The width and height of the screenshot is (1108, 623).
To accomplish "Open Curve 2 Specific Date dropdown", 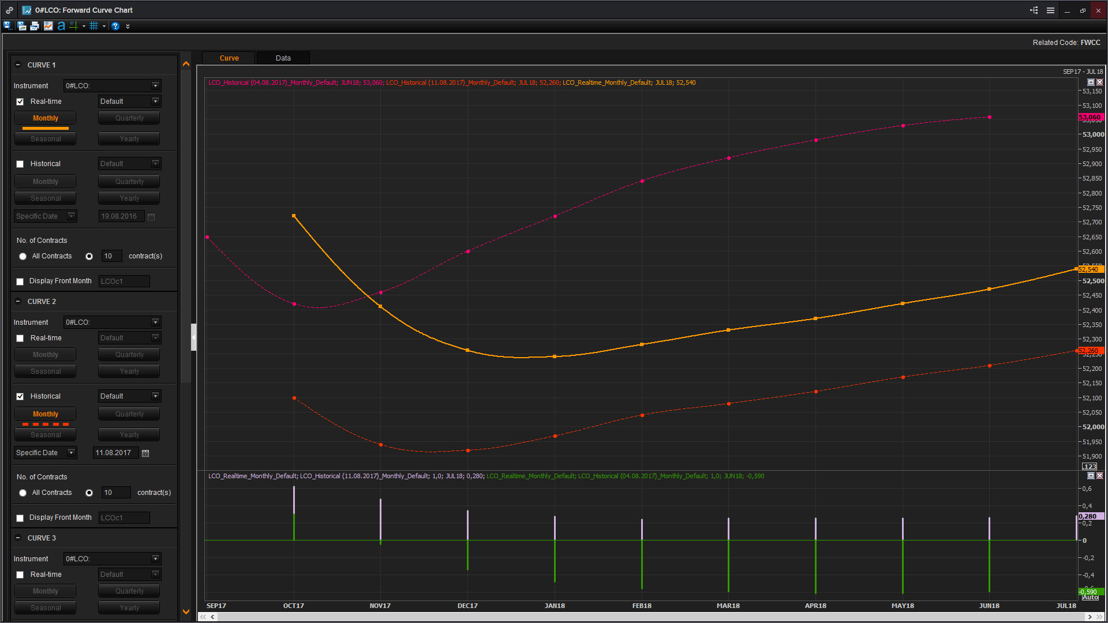I will 71,453.
